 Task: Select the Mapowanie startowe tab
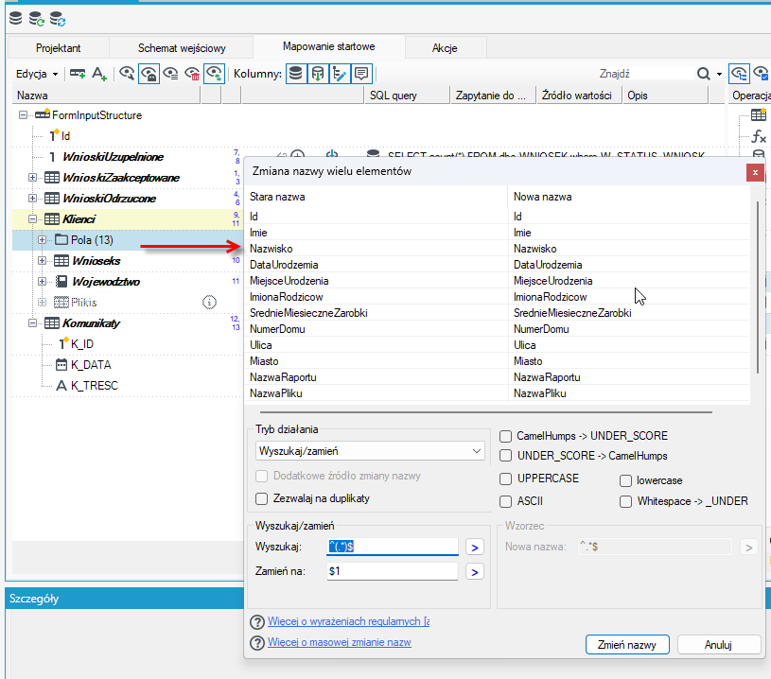pyautogui.click(x=329, y=46)
